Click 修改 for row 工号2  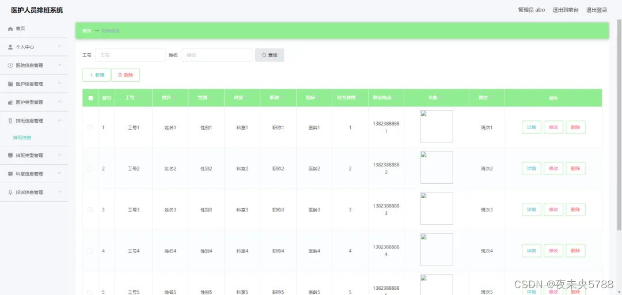pyautogui.click(x=553, y=169)
